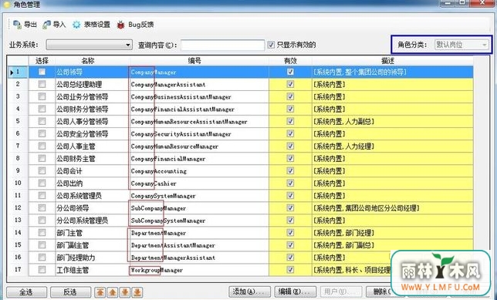Click the 导出 export icon
Screen dimensions: 497x300
[x=18, y=25]
